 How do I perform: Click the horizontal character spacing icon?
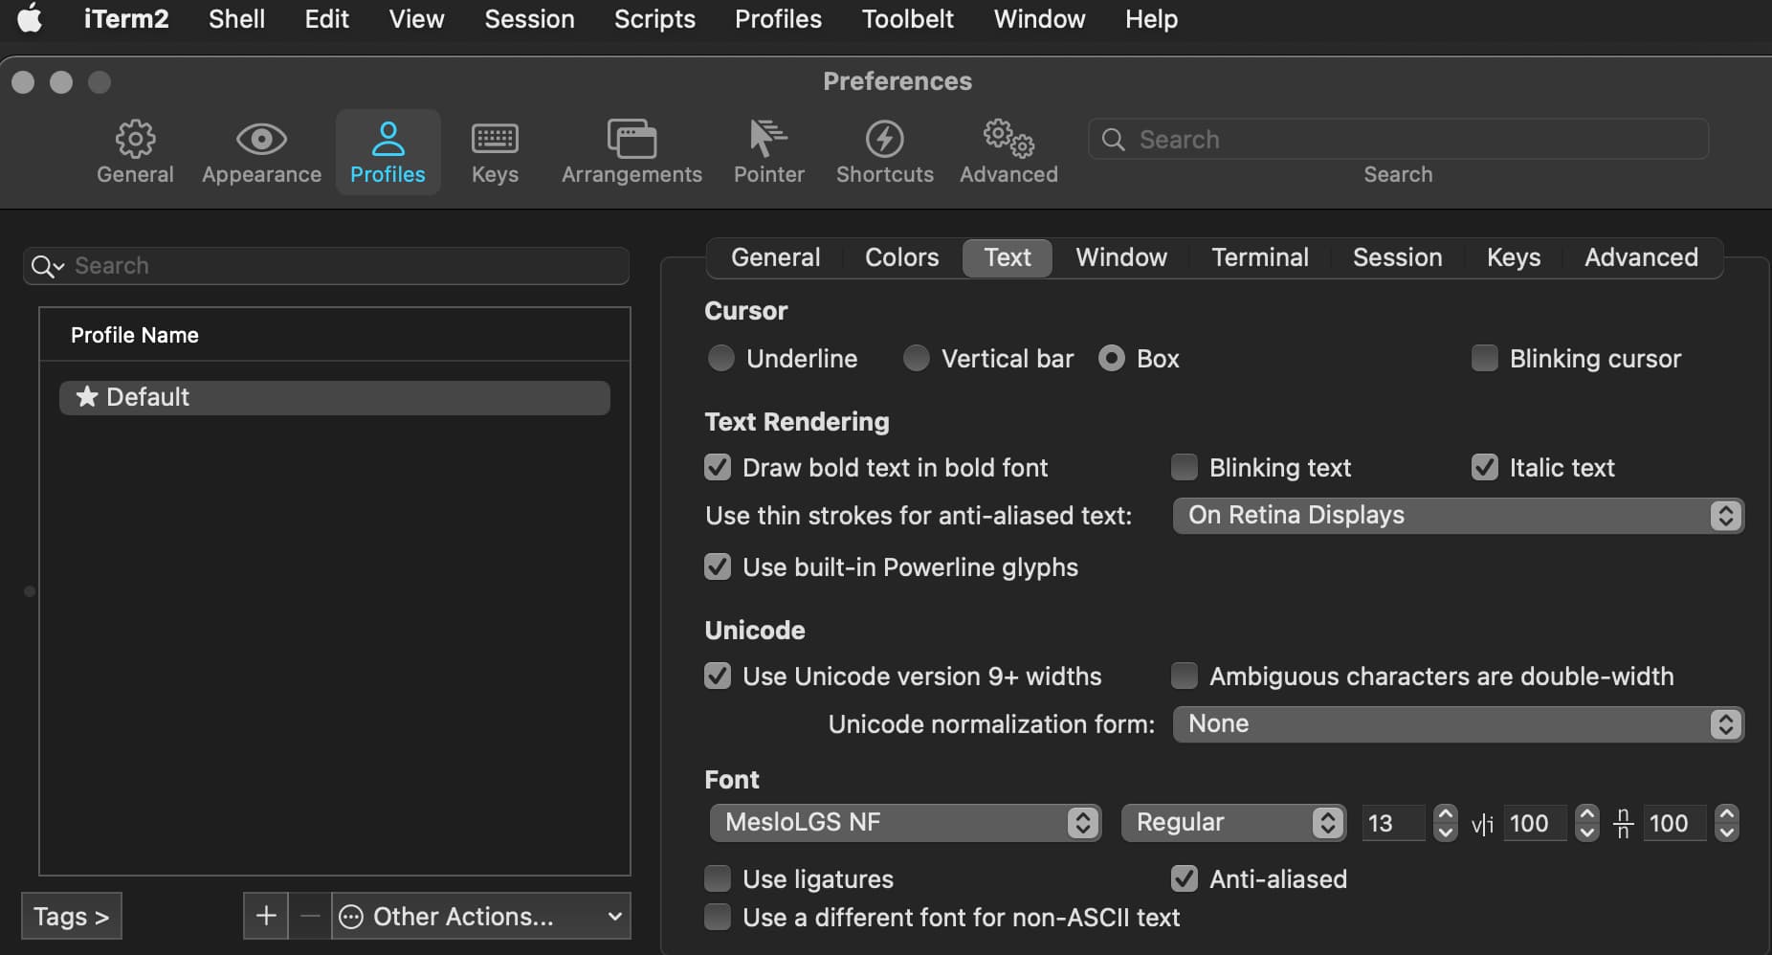(1481, 824)
